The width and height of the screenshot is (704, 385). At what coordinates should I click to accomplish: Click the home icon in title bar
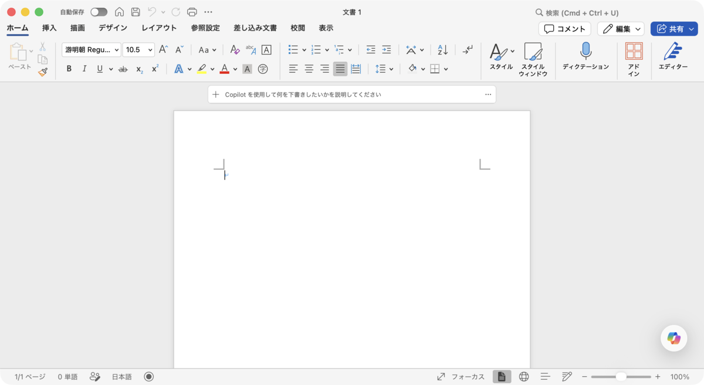coord(120,12)
